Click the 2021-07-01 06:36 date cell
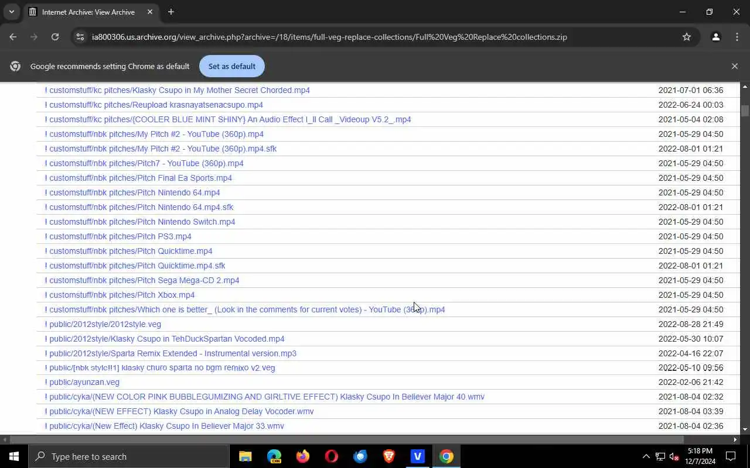Screen dimensions: 750x468 (x=691, y=90)
